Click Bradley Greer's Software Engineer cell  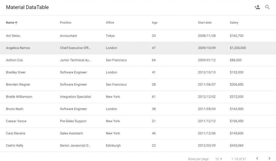click(73, 72)
